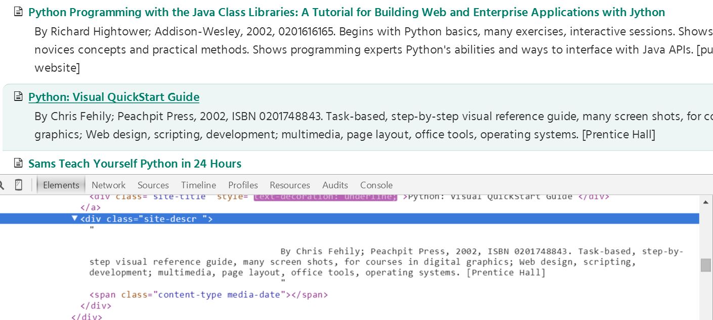
Task: Open the Resources tab
Action: 289,185
